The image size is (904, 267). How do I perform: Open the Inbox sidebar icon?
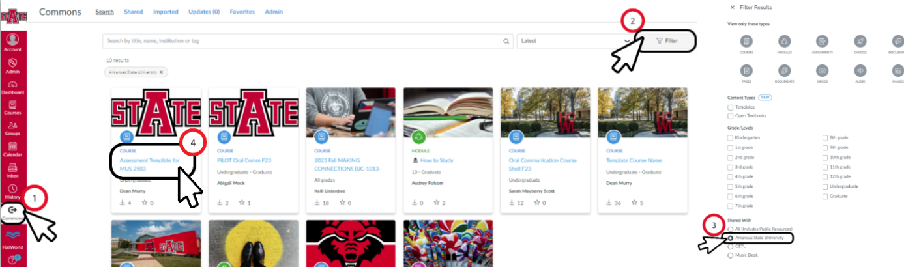[12, 170]
